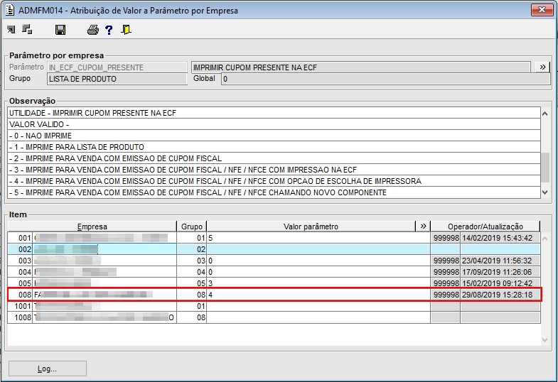
Task: Open the Log... button
Action: pos(48,369)
